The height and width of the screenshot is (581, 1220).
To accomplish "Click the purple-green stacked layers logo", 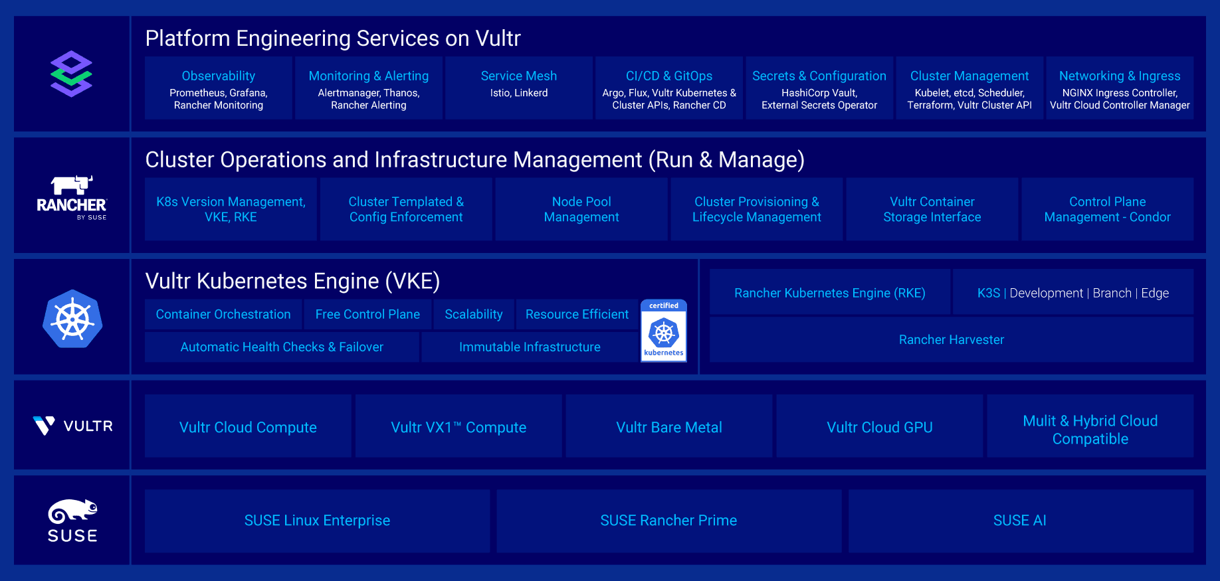I will click(x=71, y=74).
